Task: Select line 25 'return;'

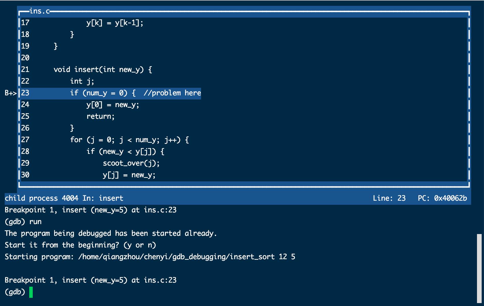Action: (101, 116)
